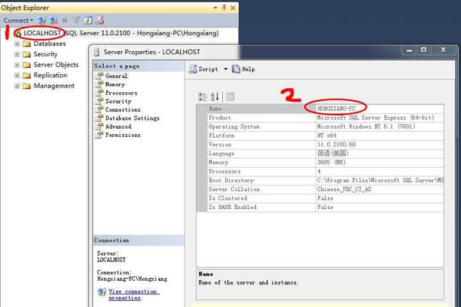Minimize the Server Properties window
This screenshot has width=461, height=307.
pyautogui.click(x=409, y=51)
